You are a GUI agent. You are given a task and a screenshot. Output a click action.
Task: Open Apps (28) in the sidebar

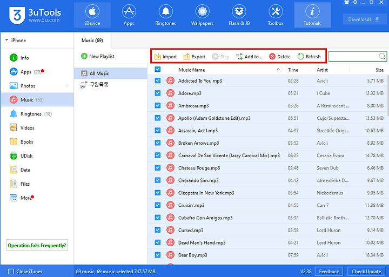[37, 72]
